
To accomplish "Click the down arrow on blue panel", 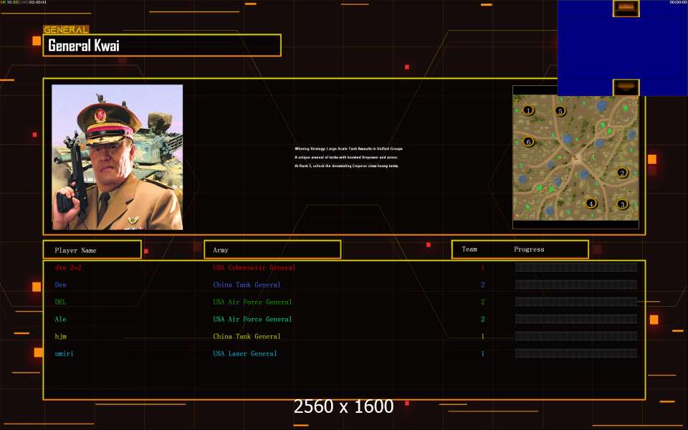I will coord(626,87).
